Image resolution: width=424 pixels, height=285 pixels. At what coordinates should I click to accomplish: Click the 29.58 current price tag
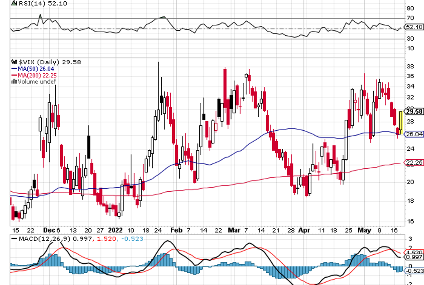[x=414, y=111]
